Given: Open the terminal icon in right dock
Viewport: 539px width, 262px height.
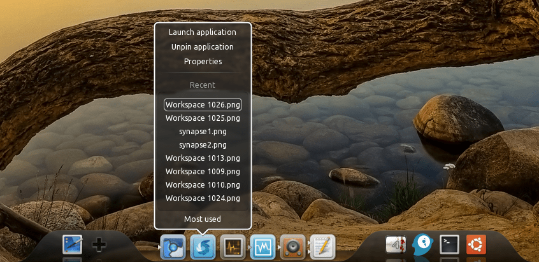Looking at the screenshot, I should [x=450, y=245].
